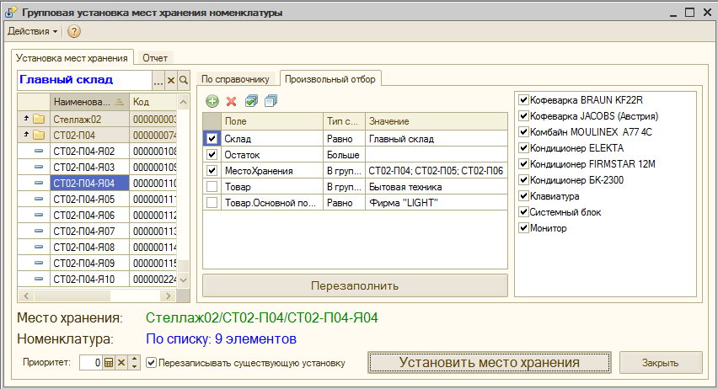This screenshot has width=718, height=389.
Task: Click the Перезаполнить button
Action: tap(355, 286)
